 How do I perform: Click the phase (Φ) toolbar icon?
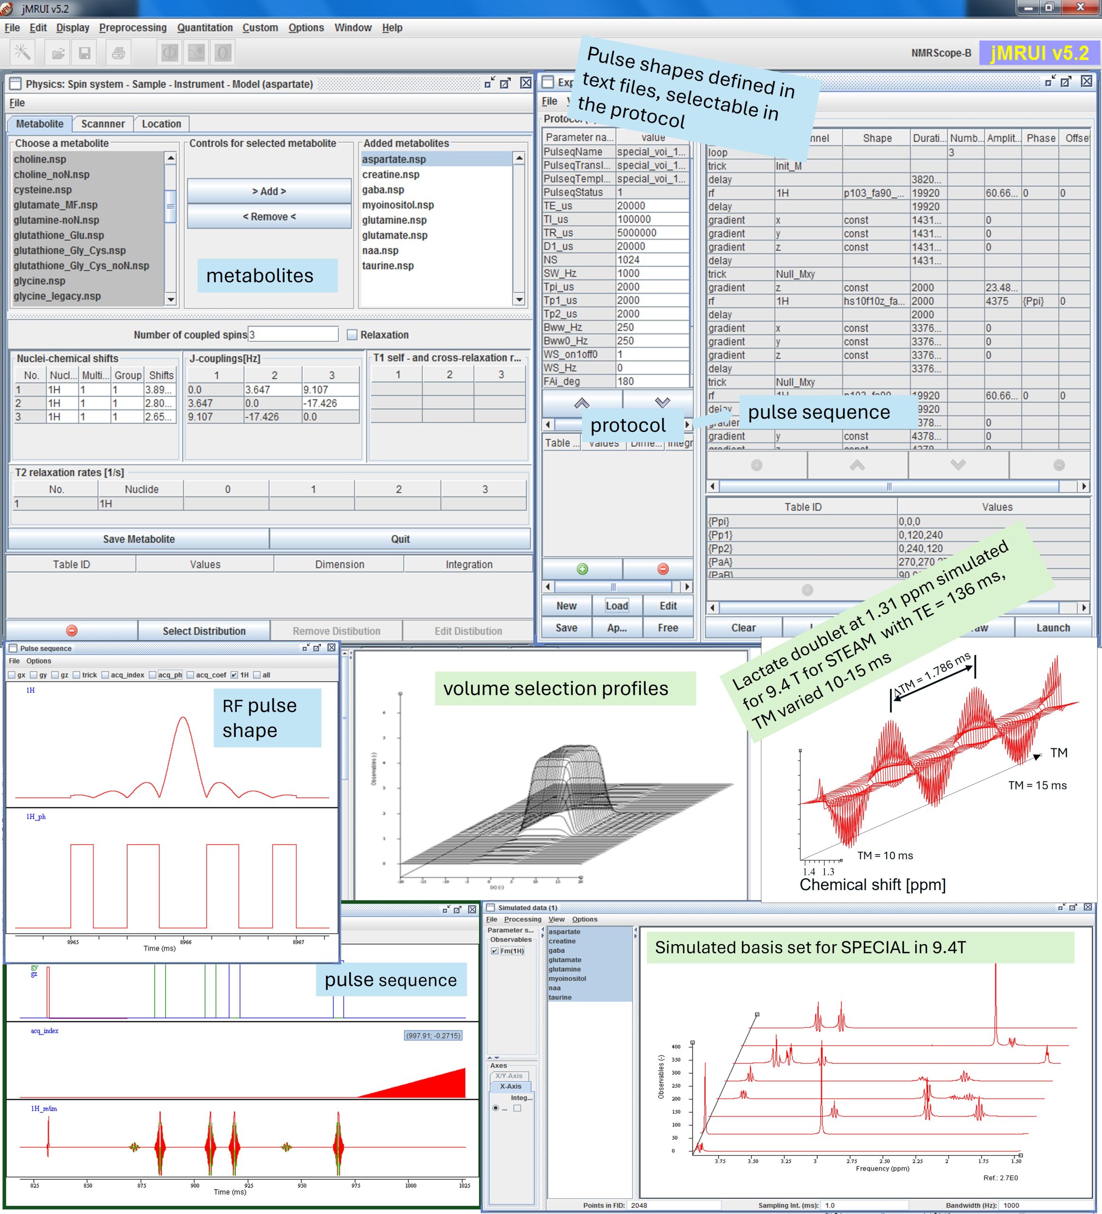click(x=170, y=53)
